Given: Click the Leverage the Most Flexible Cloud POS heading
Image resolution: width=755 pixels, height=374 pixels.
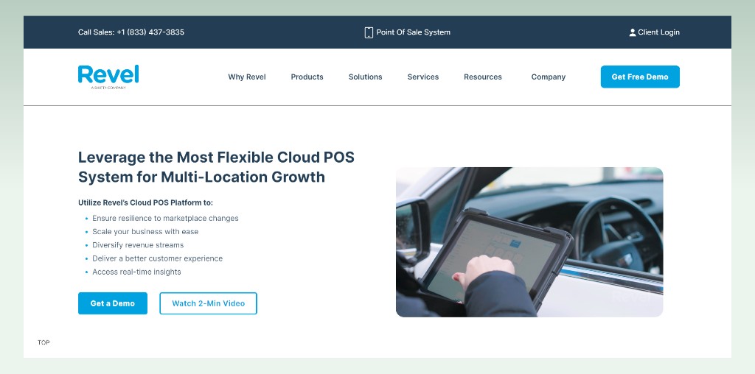Looking at the screenshot, I should tap(216, 167).
